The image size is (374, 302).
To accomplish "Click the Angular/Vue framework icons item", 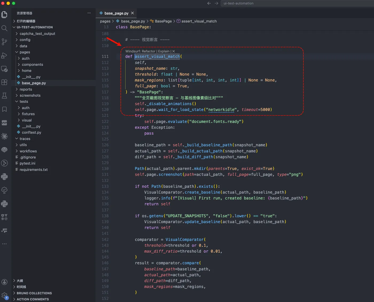I will click(4, 217).
